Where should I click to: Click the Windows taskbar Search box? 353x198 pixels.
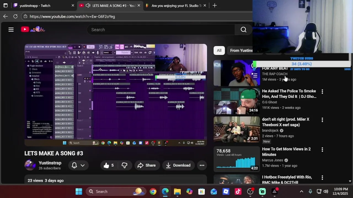coord(116,191)
